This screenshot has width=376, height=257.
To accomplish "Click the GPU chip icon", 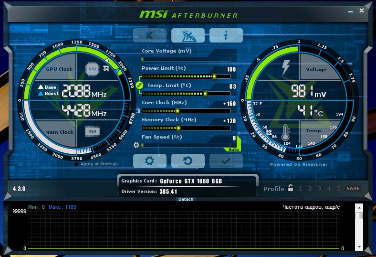I will 92,69.
